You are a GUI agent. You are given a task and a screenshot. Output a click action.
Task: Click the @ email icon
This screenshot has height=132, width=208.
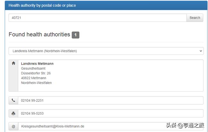coord(13,126)
